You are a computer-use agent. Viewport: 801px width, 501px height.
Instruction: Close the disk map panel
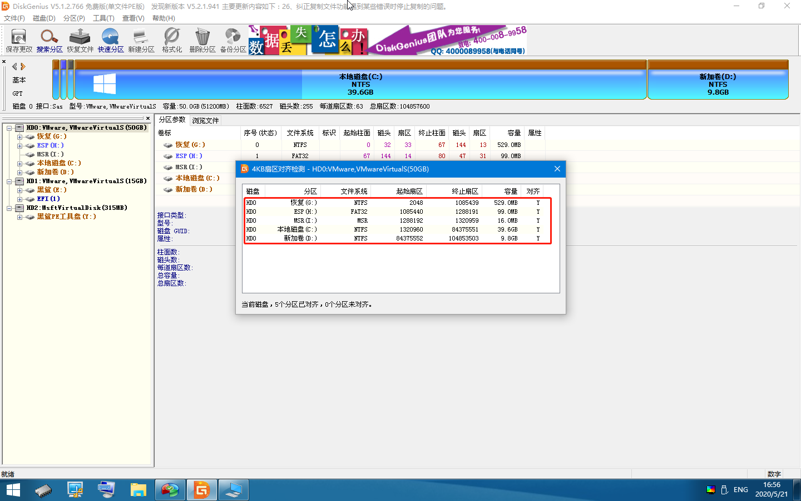pyautogui.click(x=4, y=61)
